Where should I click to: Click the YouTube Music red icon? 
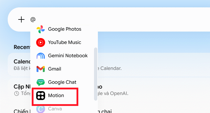click(41, 42)
